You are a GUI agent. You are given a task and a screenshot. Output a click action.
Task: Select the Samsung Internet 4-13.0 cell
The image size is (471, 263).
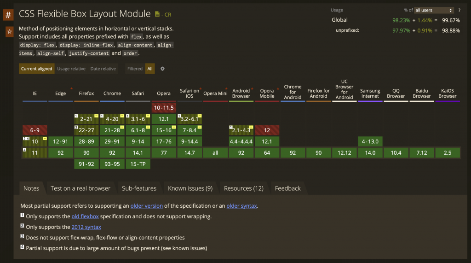[370, 141]
